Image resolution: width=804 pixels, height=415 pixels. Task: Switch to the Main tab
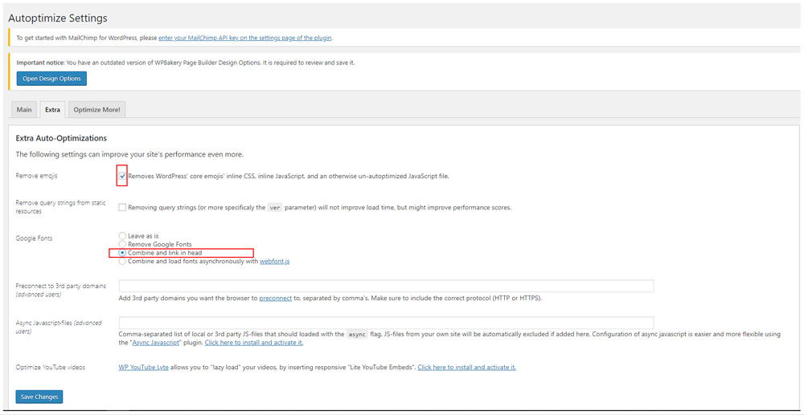click(24, 109)
